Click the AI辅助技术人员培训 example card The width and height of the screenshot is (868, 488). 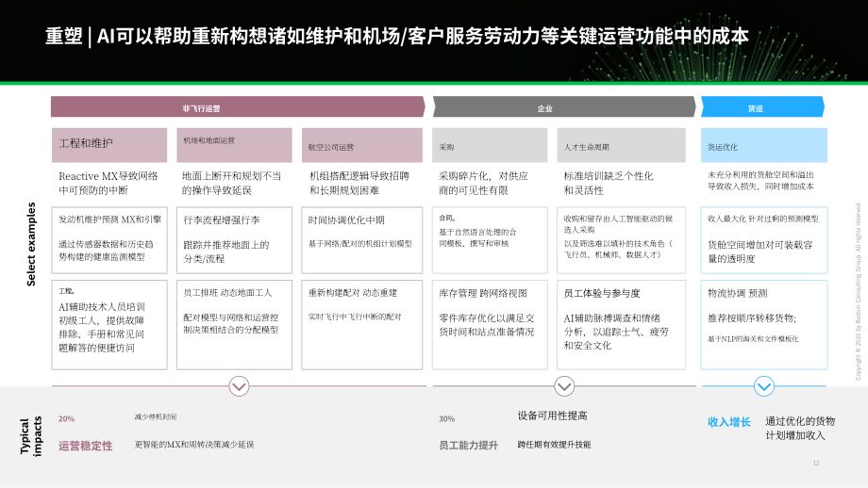pos(109,325)
